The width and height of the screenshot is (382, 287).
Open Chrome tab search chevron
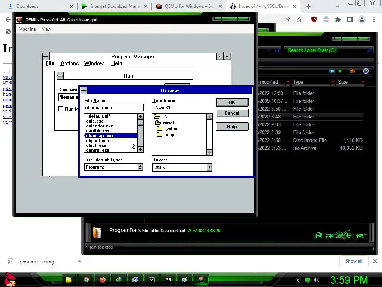tap(337, 6)
